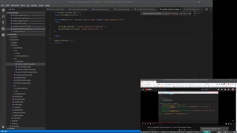Image resolution: width=237 pixels, height=133 pixels.
Task: Click the YouTube logo in the browser window
Action: click(149, 89)
